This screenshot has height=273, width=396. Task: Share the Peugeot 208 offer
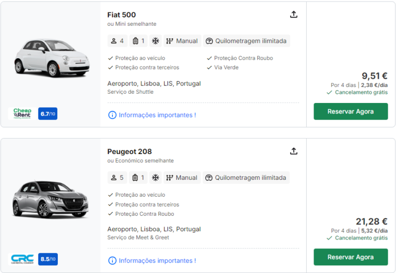tap(294, 151)
